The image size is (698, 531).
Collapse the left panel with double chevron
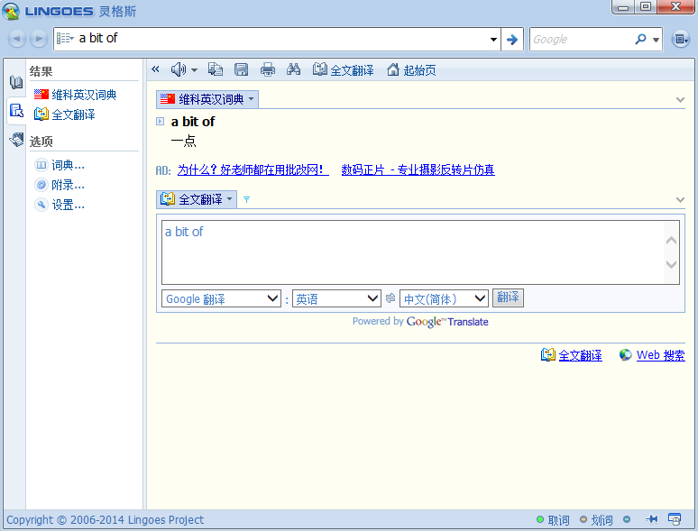point(155,69)
